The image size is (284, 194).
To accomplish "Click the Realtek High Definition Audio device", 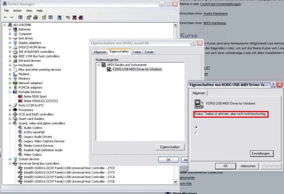I will pyautogui.click(x=43, y=150).
